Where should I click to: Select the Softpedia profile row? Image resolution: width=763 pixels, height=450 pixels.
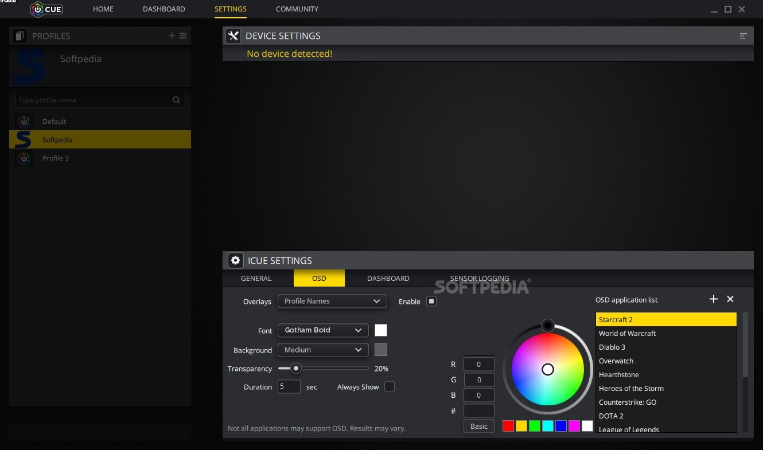100,139
